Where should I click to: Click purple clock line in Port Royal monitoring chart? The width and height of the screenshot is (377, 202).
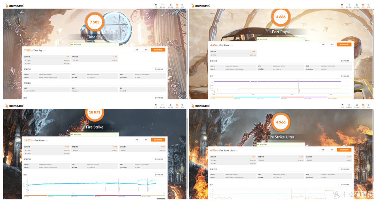click(x=276, y=81)
